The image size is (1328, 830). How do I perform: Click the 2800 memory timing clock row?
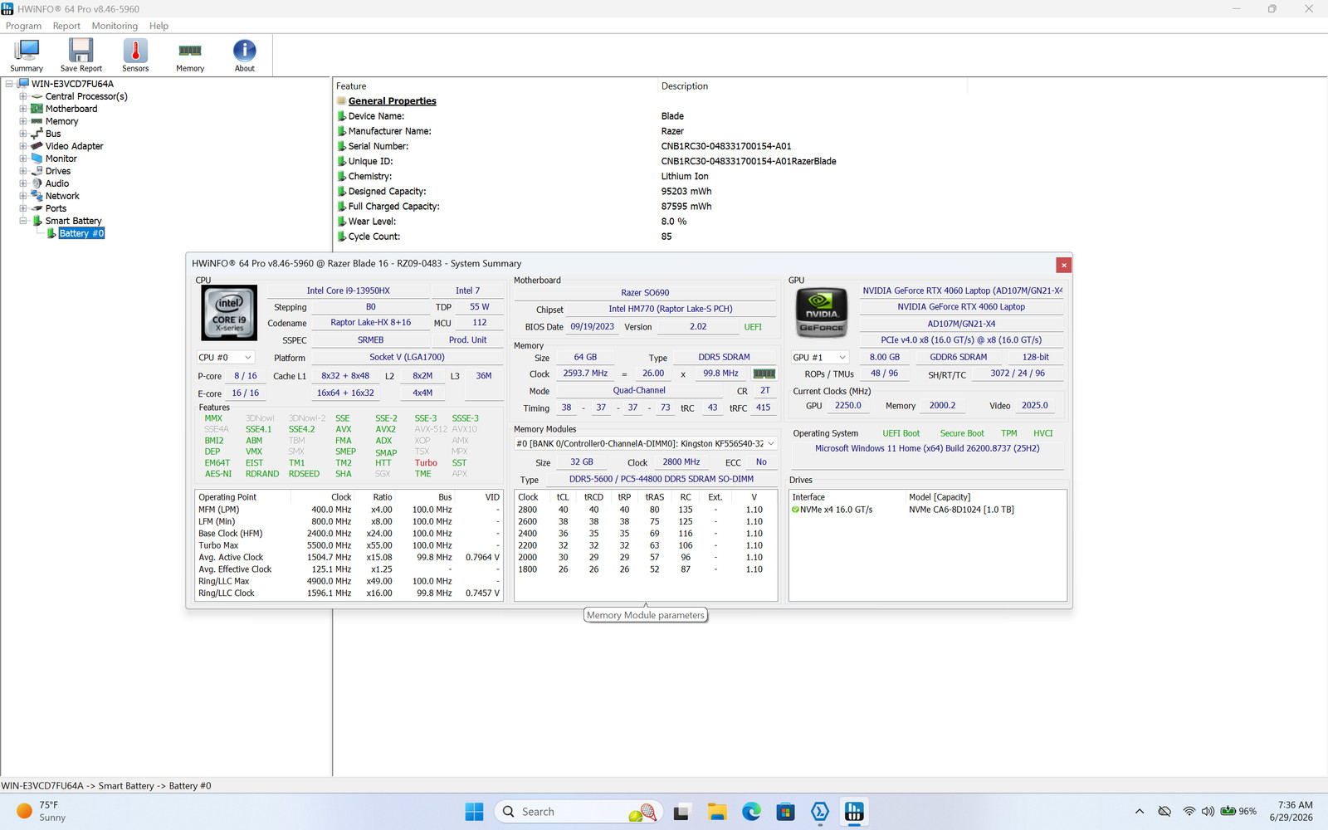tap(645, 510)
